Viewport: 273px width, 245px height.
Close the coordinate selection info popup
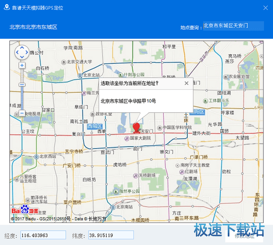[x=186, y=83]
